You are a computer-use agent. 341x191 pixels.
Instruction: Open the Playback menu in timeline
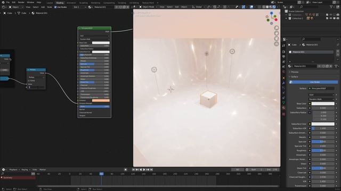click(x=14, y=170)
